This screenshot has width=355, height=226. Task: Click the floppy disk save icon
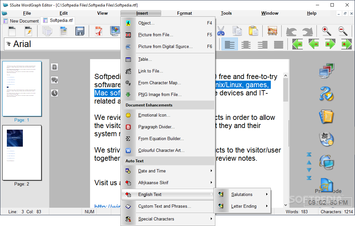coord(80,31)
